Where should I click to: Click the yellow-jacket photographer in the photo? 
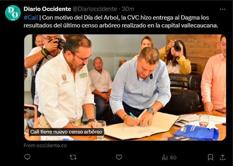(x=176, y=57)
